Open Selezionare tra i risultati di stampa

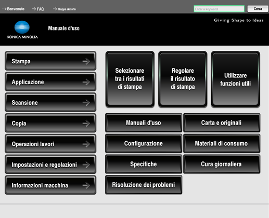(130, 79)
